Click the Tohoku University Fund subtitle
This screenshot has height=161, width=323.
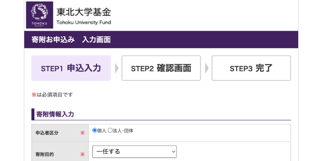[x=84, y=23]
